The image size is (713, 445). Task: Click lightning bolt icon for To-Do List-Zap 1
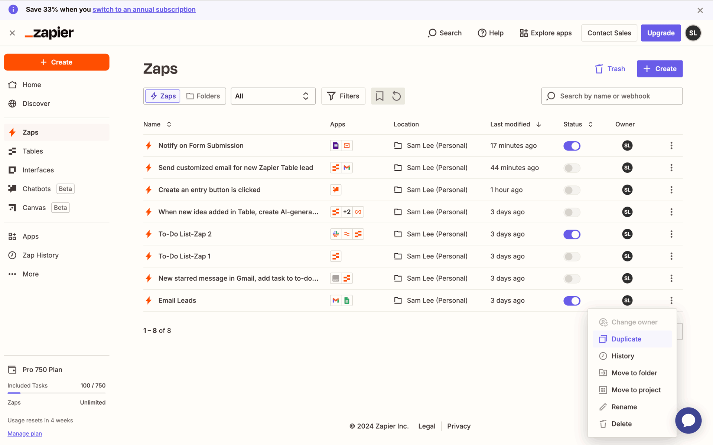coord(149,256)
